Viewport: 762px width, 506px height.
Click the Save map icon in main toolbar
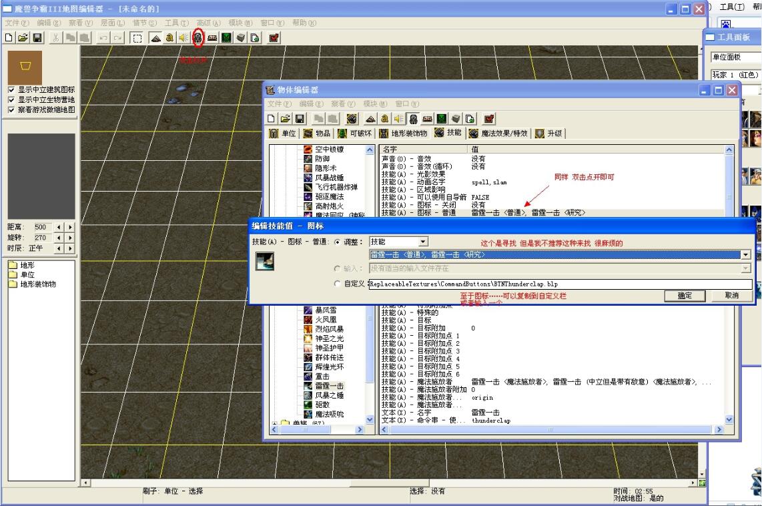click(x=37, y=38)
